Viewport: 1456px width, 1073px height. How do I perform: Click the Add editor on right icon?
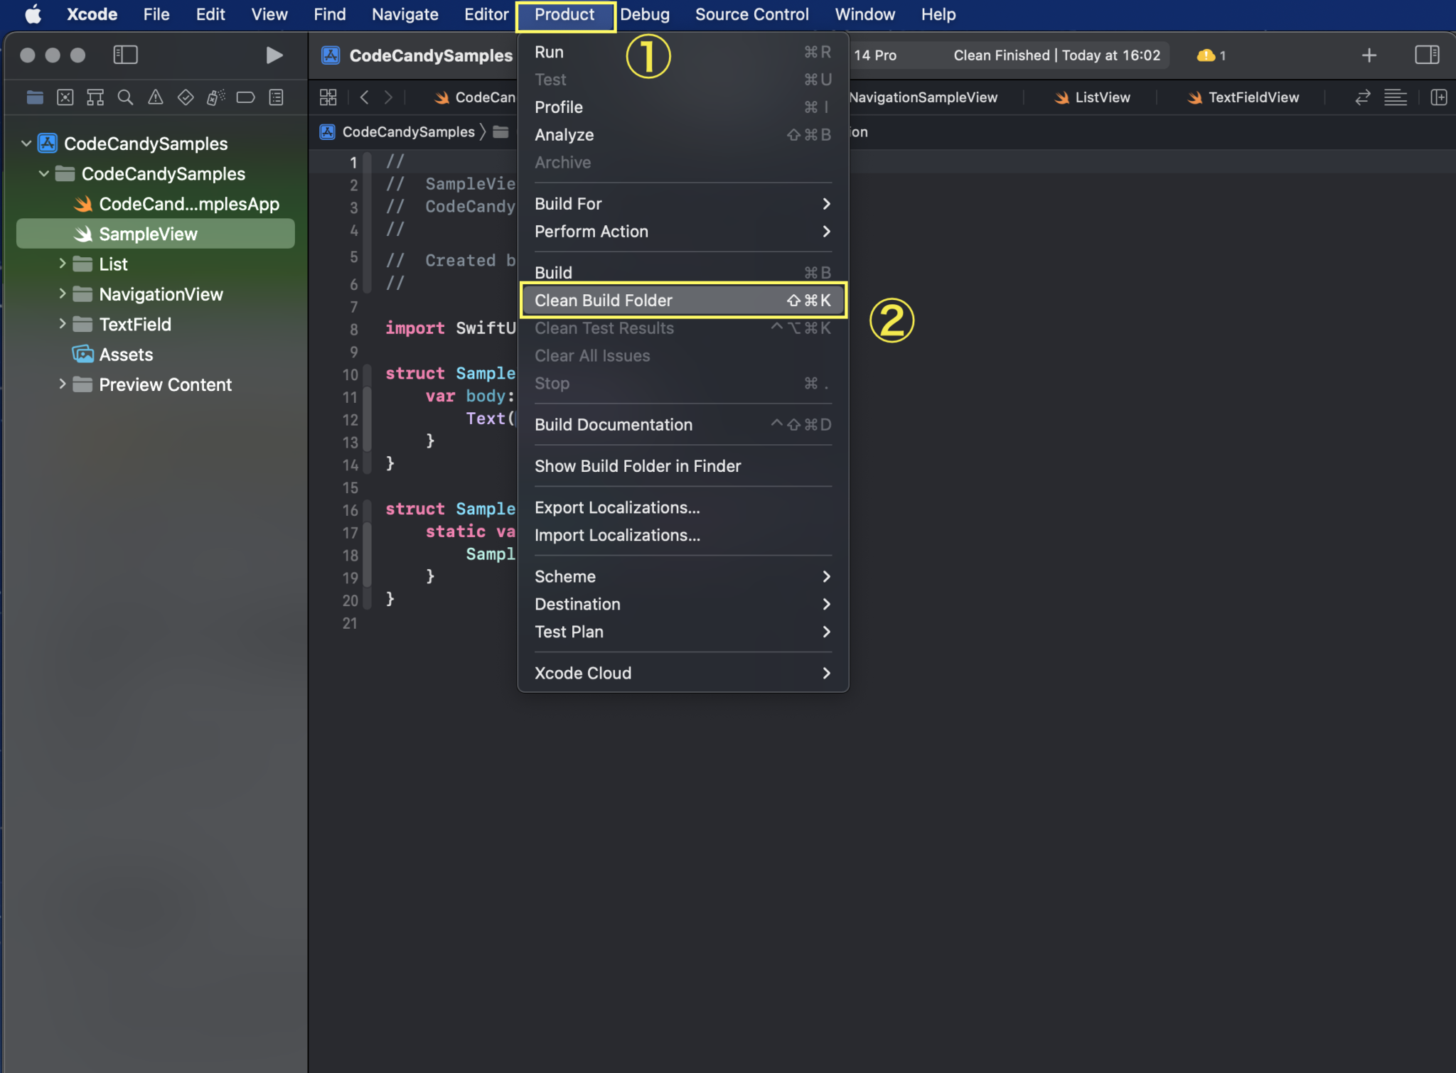(1438, 97)
